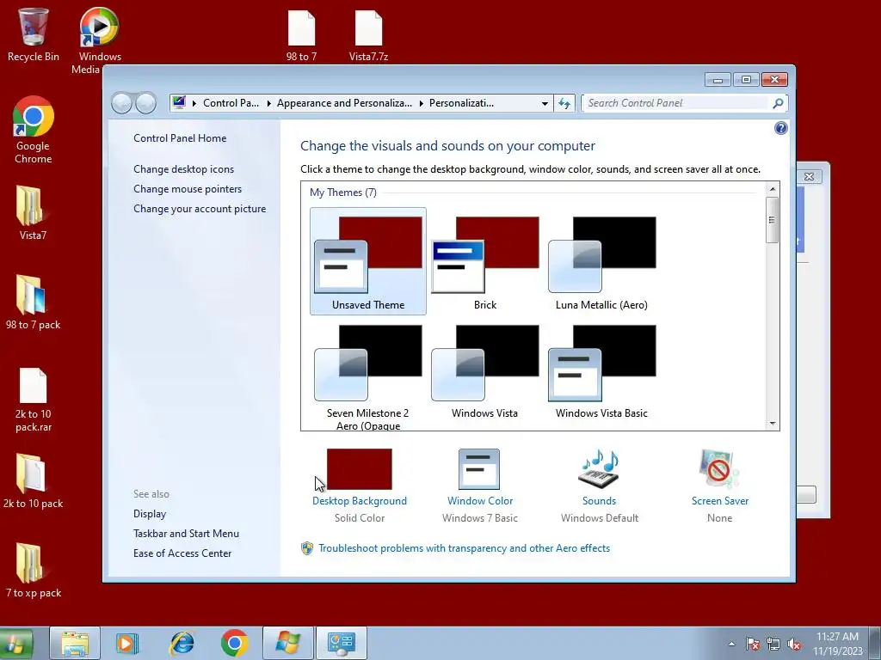Click the shield icon beside the Troubleshoot link
Viewport: 881px width, 660px height.
point(307,548)
